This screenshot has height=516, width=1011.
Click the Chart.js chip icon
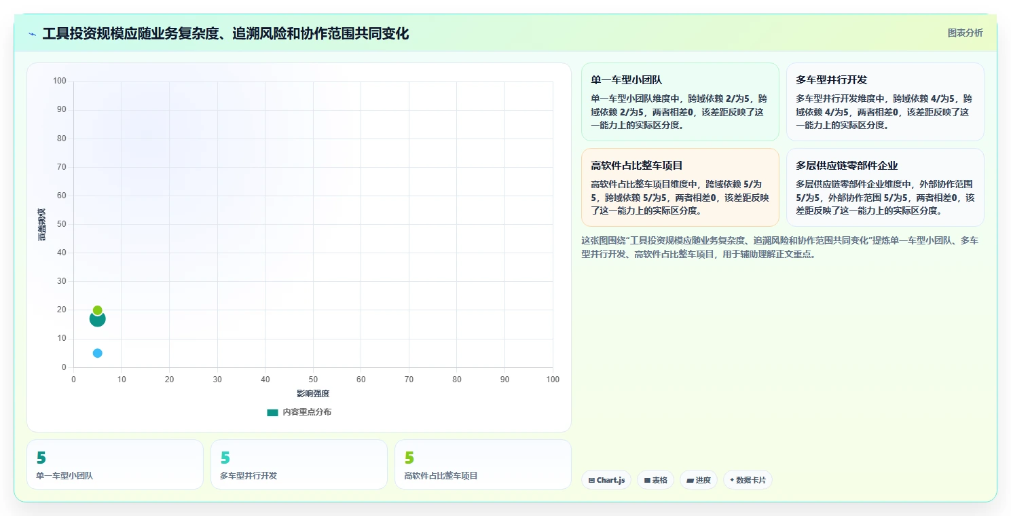[x=591, y=480]
